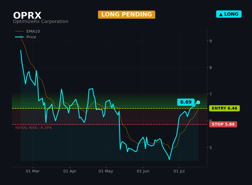Click the y-axis value 7
Viewport: 252px width, 185px height.
pyautogui.click(x=211, y=94)
